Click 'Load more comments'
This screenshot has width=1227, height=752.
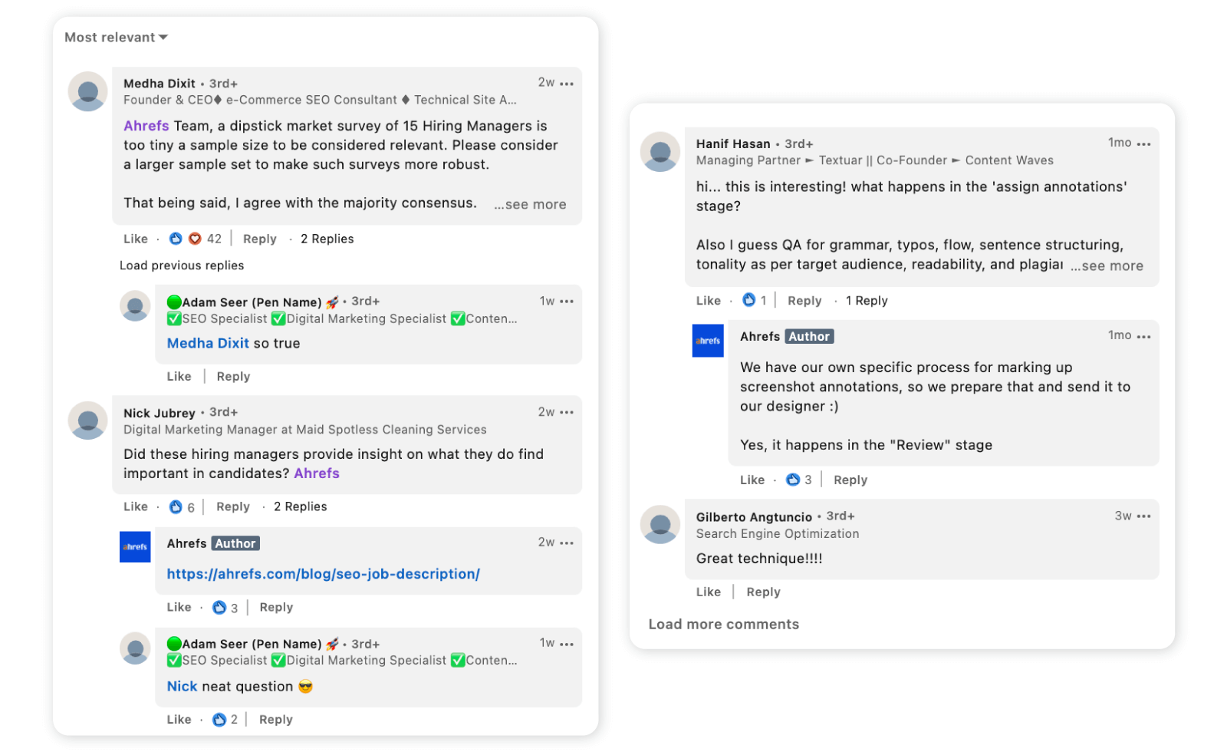pyautogui.click(x=723, y=624)
